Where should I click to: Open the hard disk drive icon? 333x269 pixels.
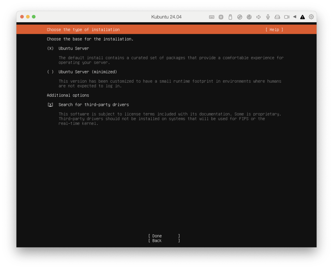(277, 17)
